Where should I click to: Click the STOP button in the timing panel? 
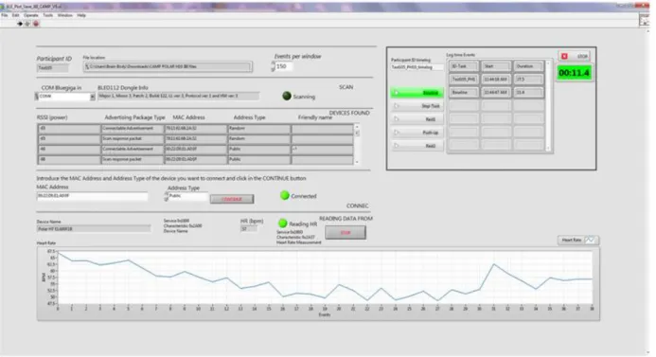point(574,56)
